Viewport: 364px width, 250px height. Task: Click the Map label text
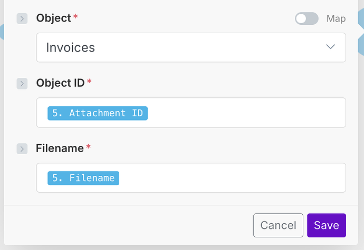coord(336,19)
